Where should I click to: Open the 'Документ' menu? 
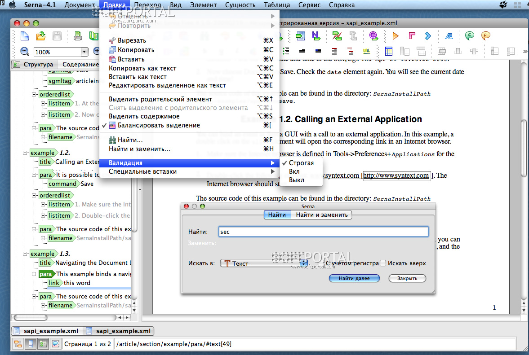pos(80,5)
